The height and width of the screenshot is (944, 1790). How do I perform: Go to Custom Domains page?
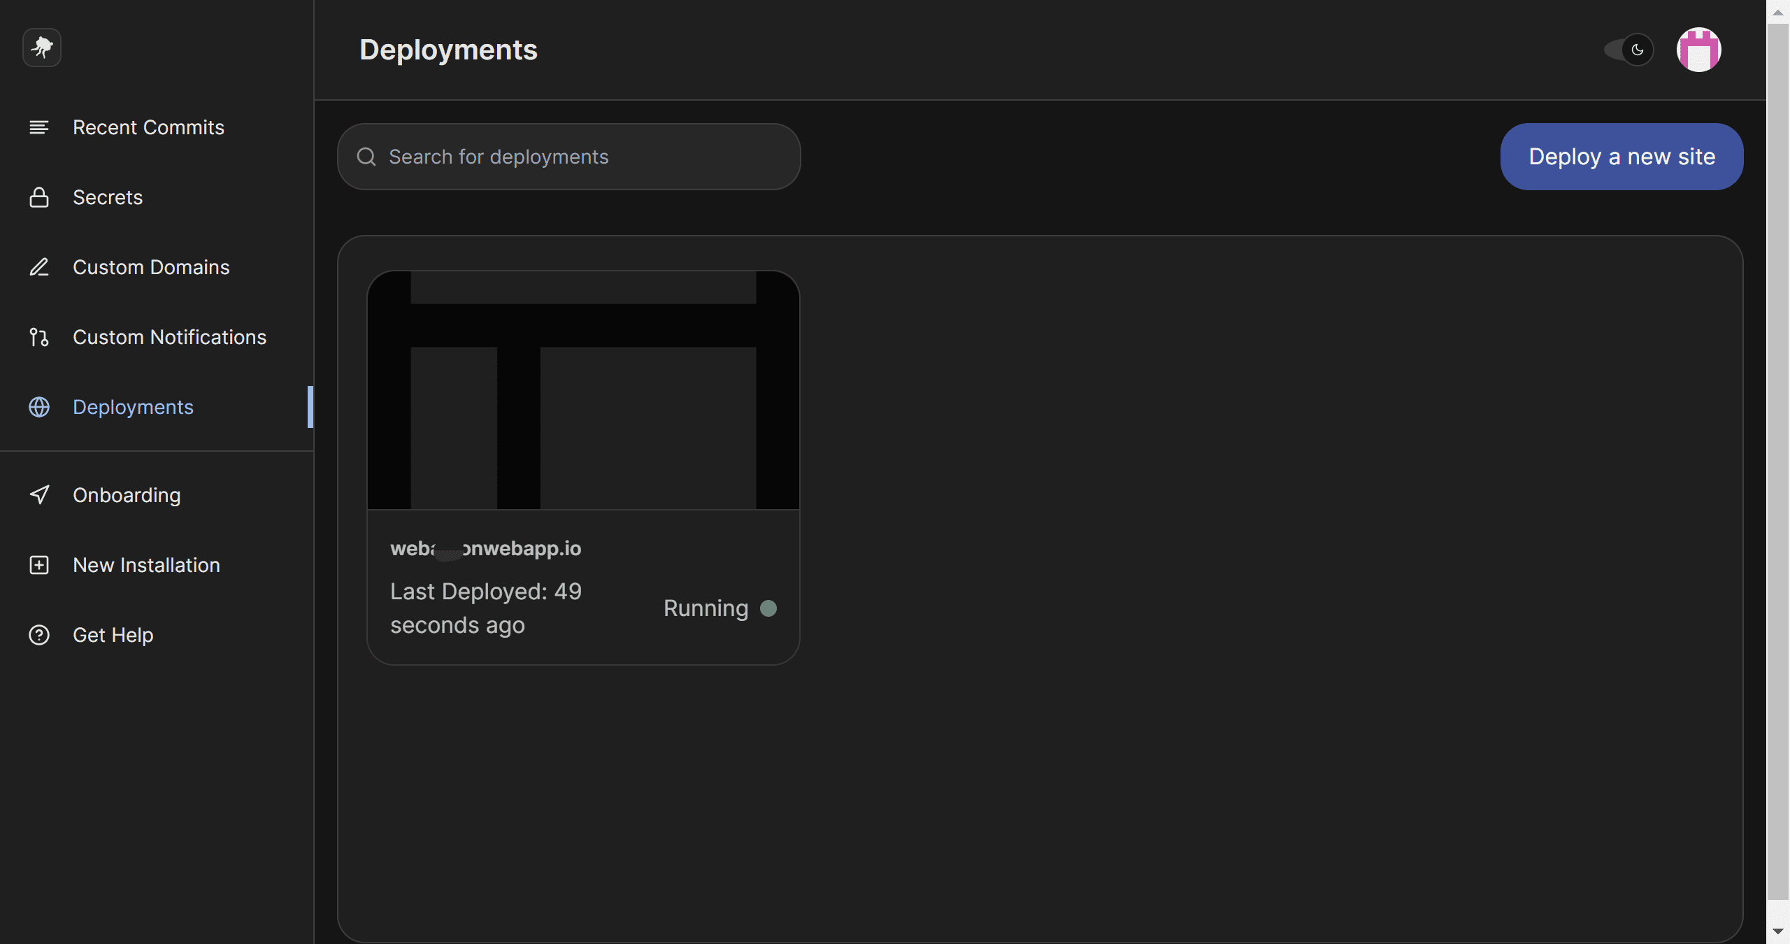[151, 267]
